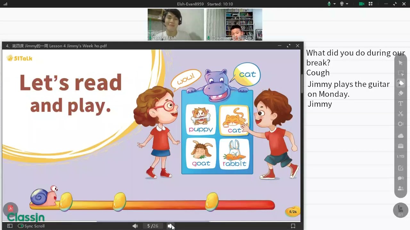Click the 5/26 page badge on the slide
This screenshot has height=230, width=410.
(293, 211)
